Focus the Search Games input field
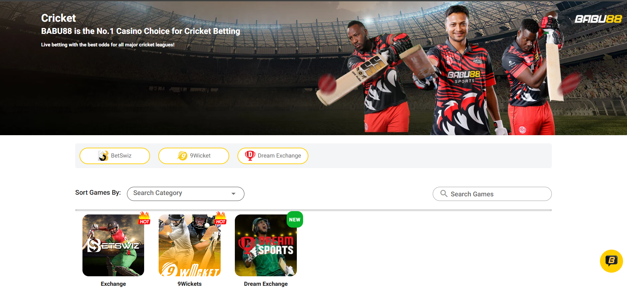The height and width of the screenshot is (296, 627). pos(492,194)
